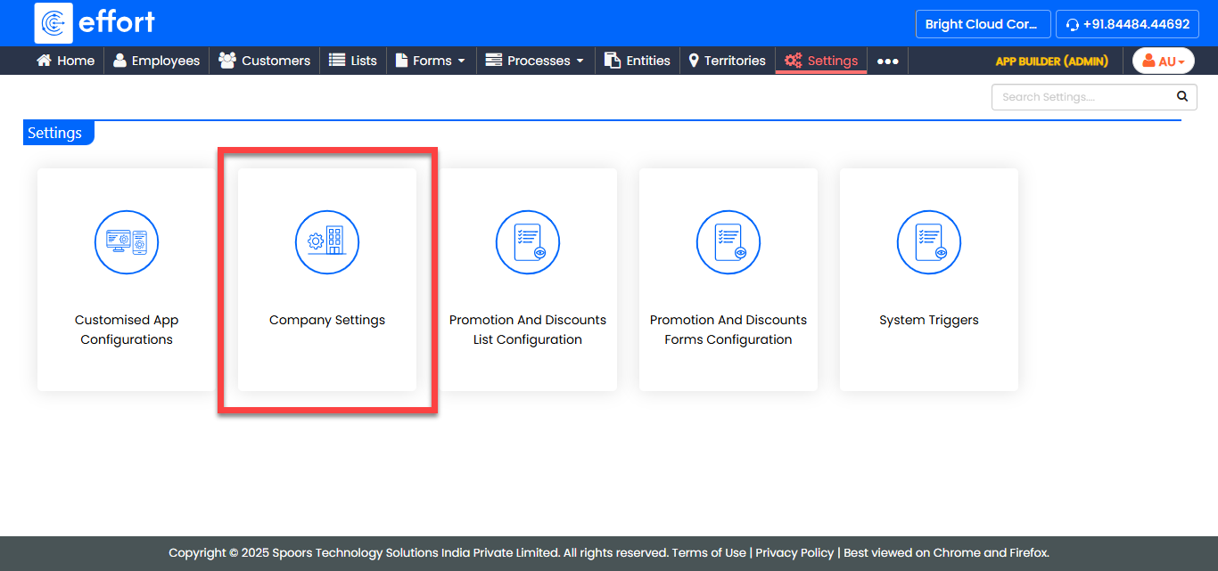Image resolution: width=1218 pixels, height=571 pixels.
Task: Open the Territories menu item
Action: point(727,61)
